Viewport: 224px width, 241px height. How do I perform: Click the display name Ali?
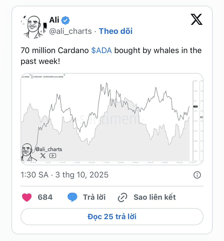coord(54,20)
